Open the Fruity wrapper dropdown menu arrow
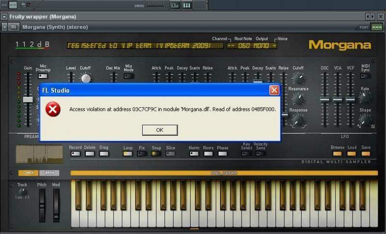The image size is (386, 234). click(x=4, y=17)
